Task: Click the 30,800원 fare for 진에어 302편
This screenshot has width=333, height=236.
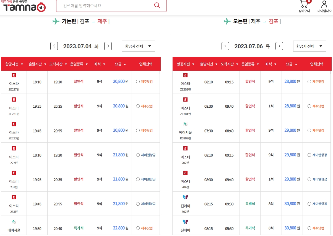Action: (292, 204)
